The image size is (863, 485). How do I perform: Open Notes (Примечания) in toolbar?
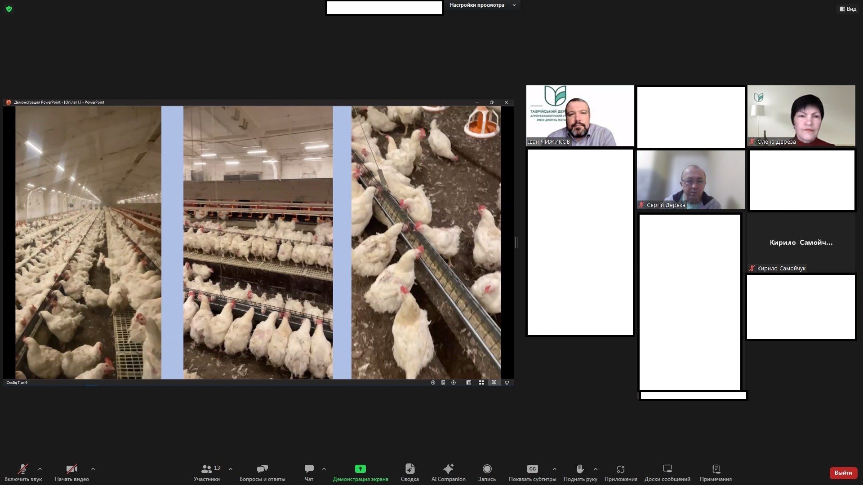click(716, 469)
